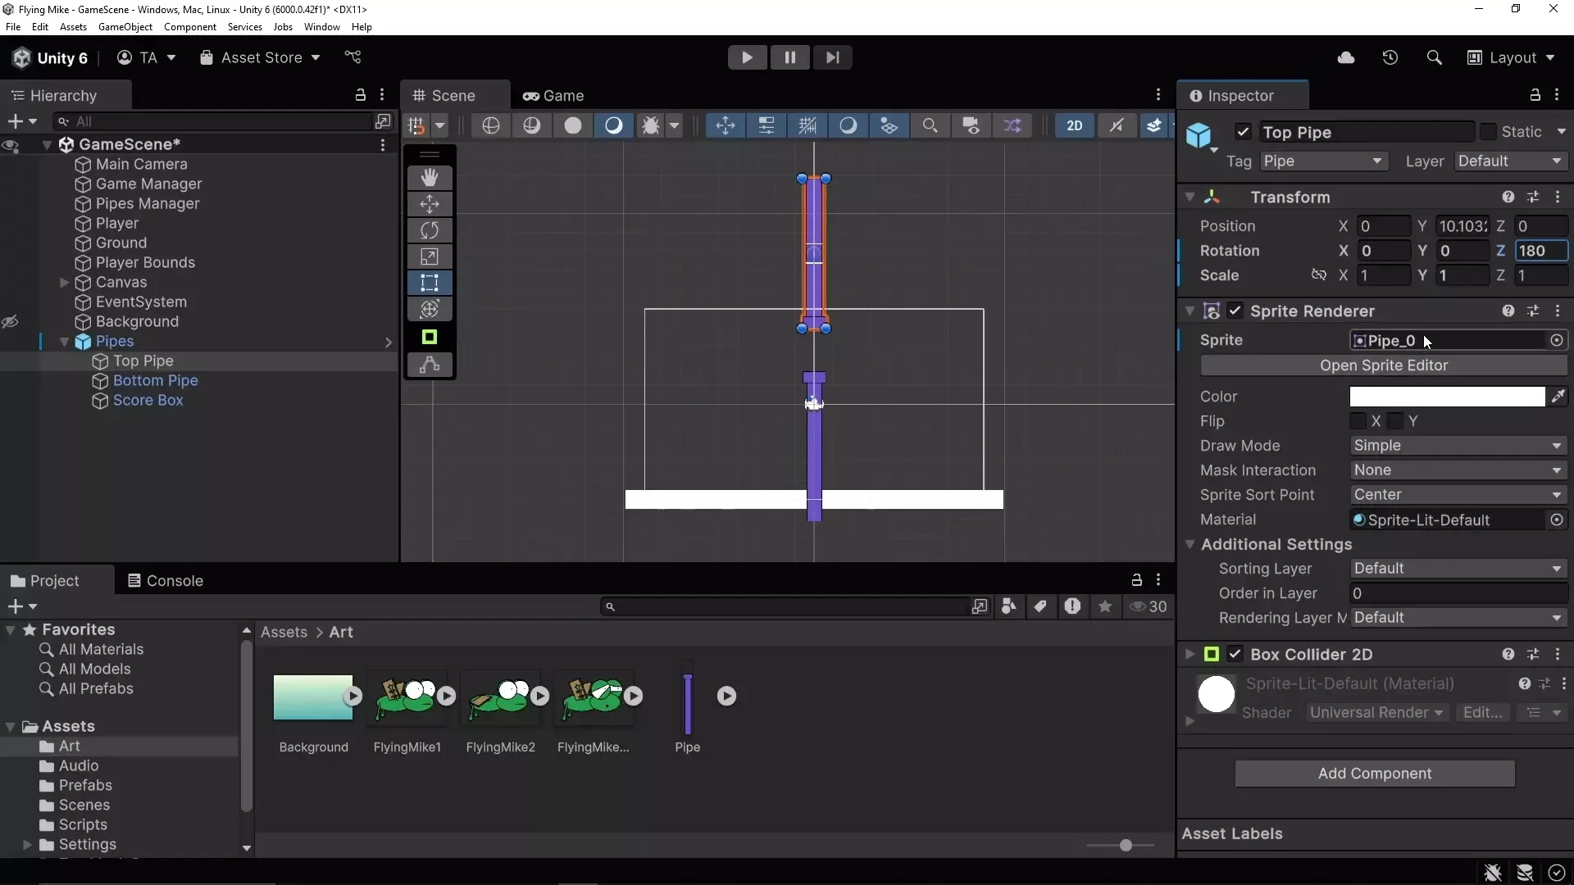Select the Rotate tool
Image resolution: width=1574 pixels, height=885 pixels.
[430, 230]
